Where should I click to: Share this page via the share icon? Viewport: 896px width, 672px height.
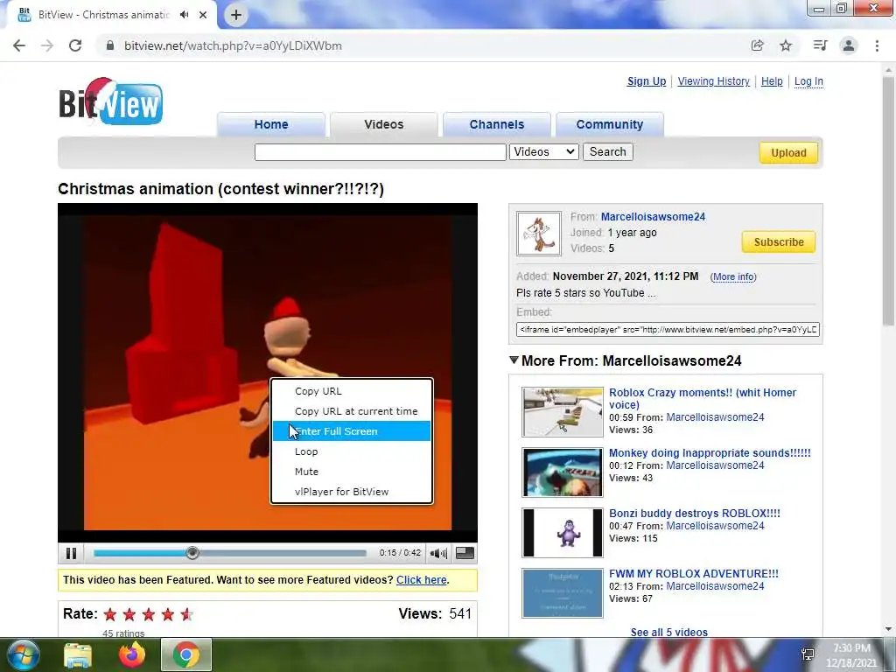pyautogui.click(x=758, y=45)
